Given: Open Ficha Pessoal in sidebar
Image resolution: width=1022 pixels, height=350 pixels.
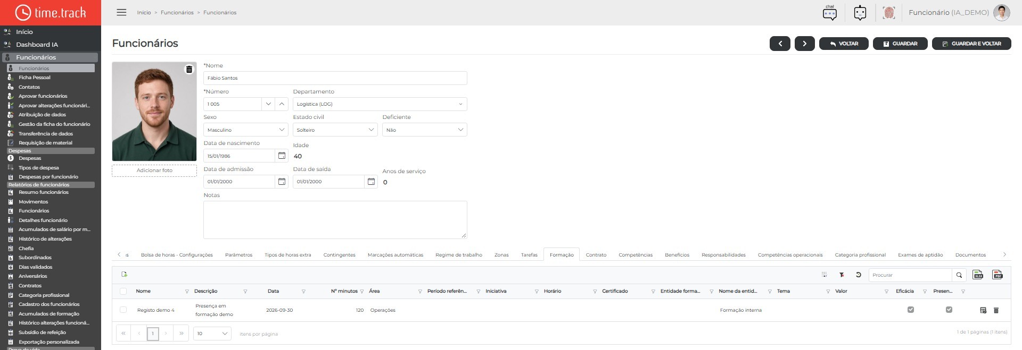Looking at the screenshot, I should 35,78.
